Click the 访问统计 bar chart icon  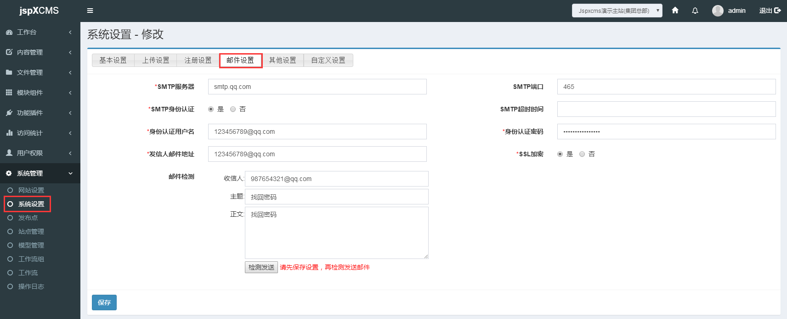pos(9,133)
